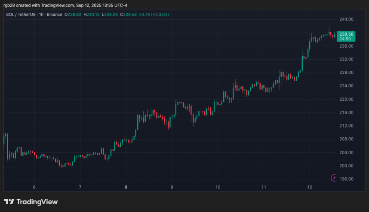Select date 6 on the time axis
The height and width of the screenshot is (212, 369).
click(x=34, y=187)
